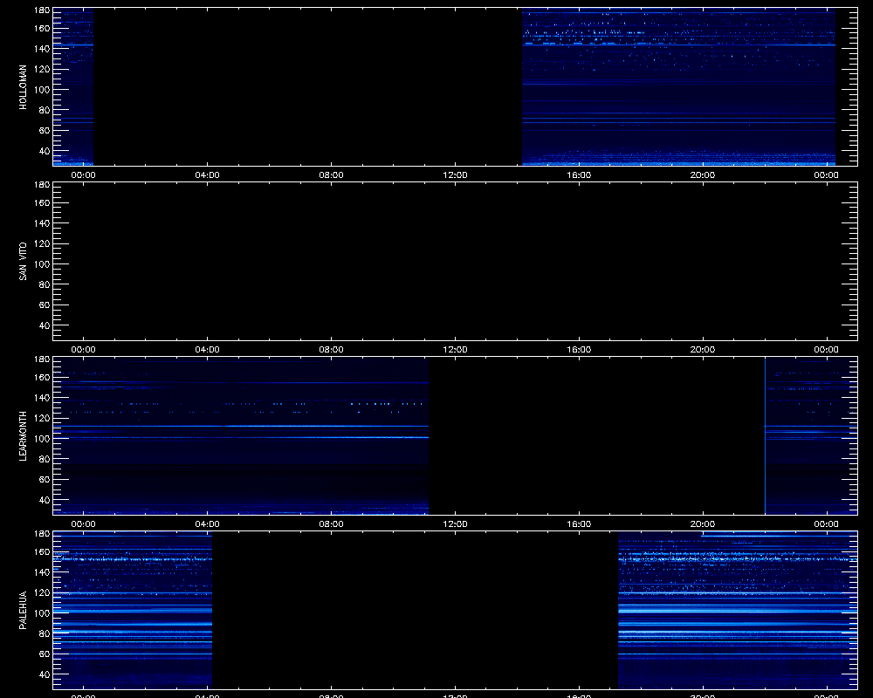Screen dimensions: 873x698
Task: Click the 20:00 time tick under San Vito plot
Action: pos(703,350)
